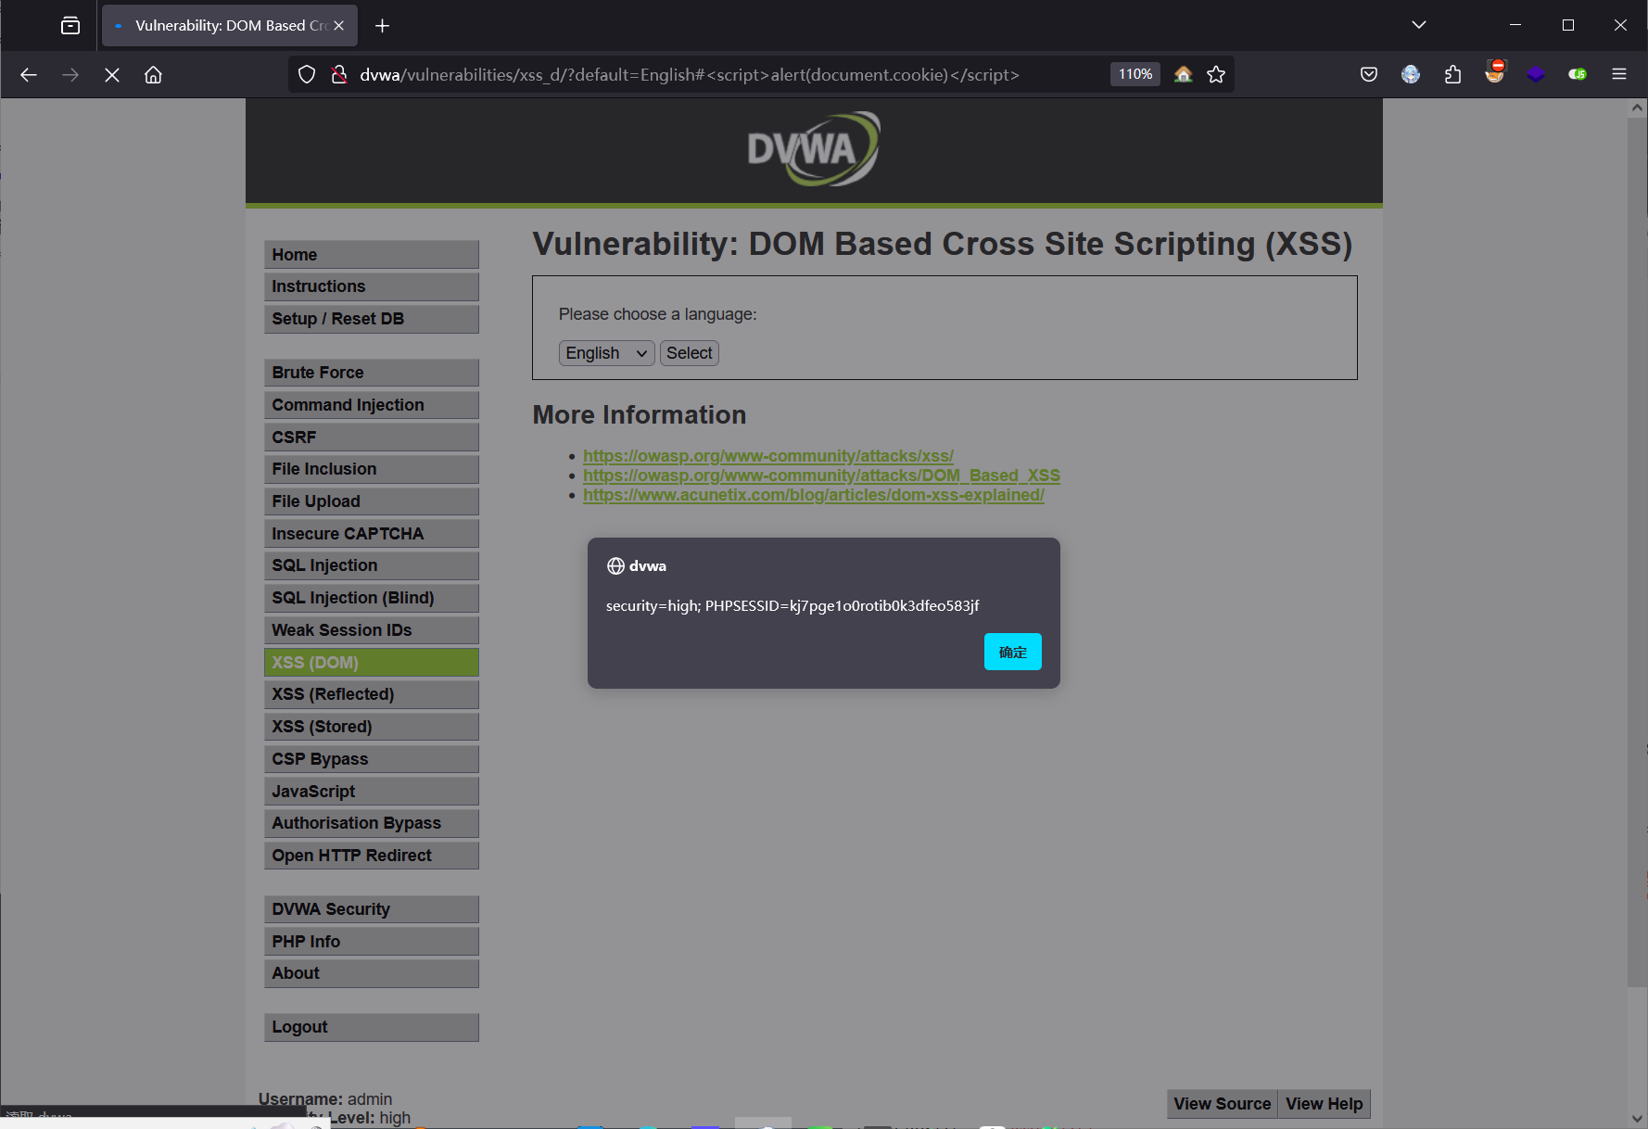Open the JavaScript menu item

[371, 791]
